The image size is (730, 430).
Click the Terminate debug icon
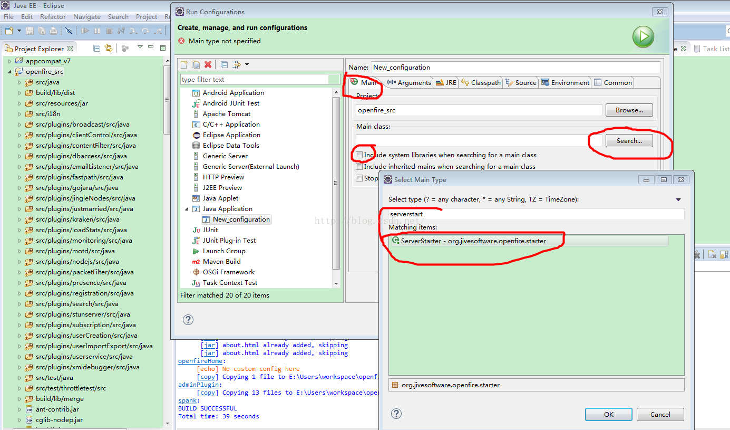point(109,31)
